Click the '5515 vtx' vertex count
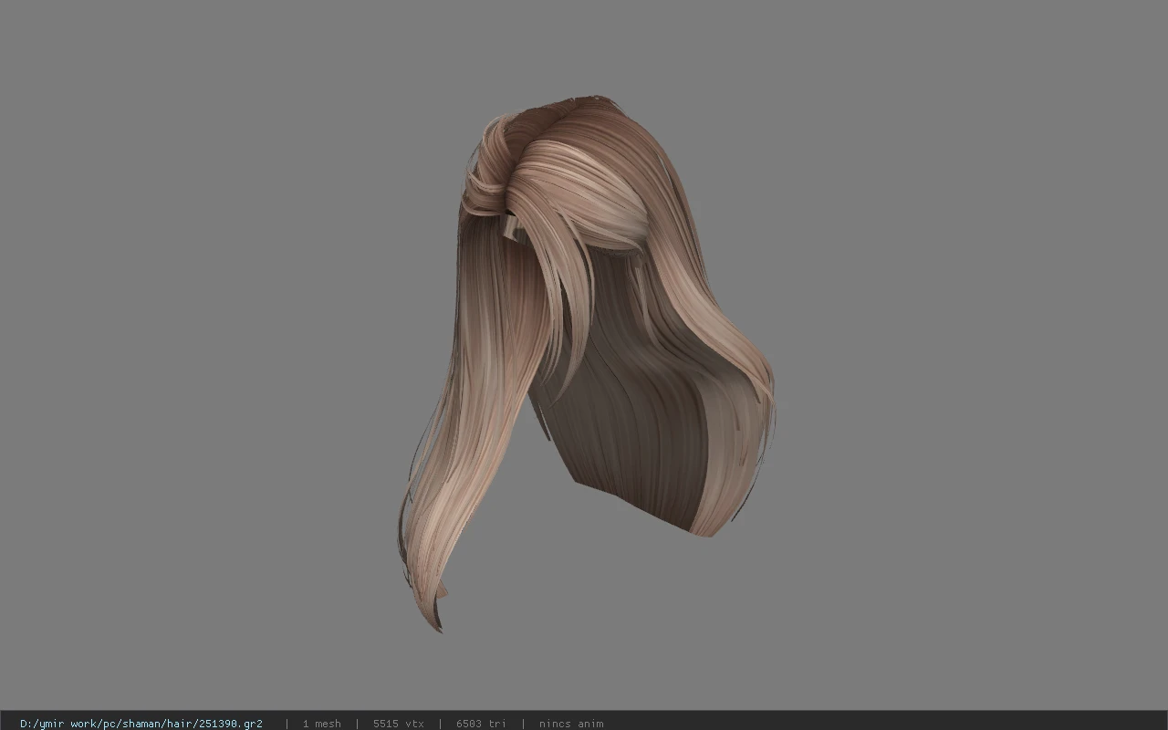The height and width of the screenshot is (730, 1168). 398,724
